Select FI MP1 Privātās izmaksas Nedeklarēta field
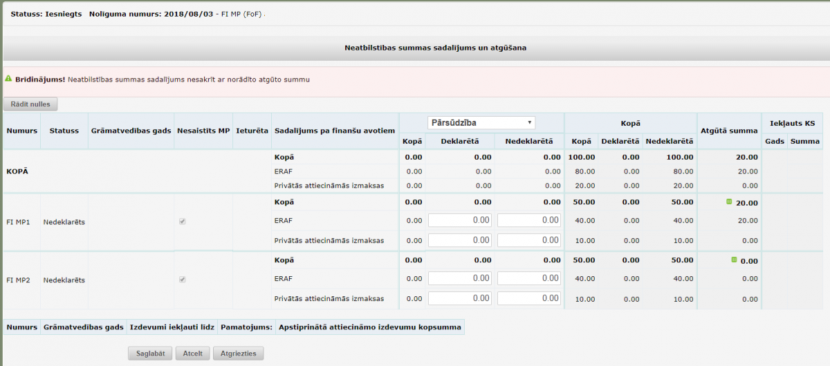The width and height of the screenshot is (830, 366). coord(528,240)
